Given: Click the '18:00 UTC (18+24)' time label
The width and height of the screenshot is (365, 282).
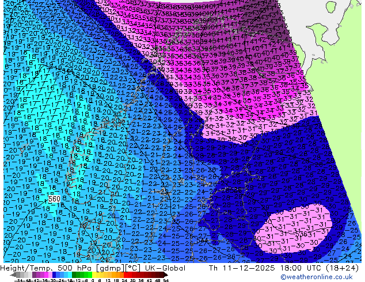Looking at the screenshot, I should (x=319, y=268).
